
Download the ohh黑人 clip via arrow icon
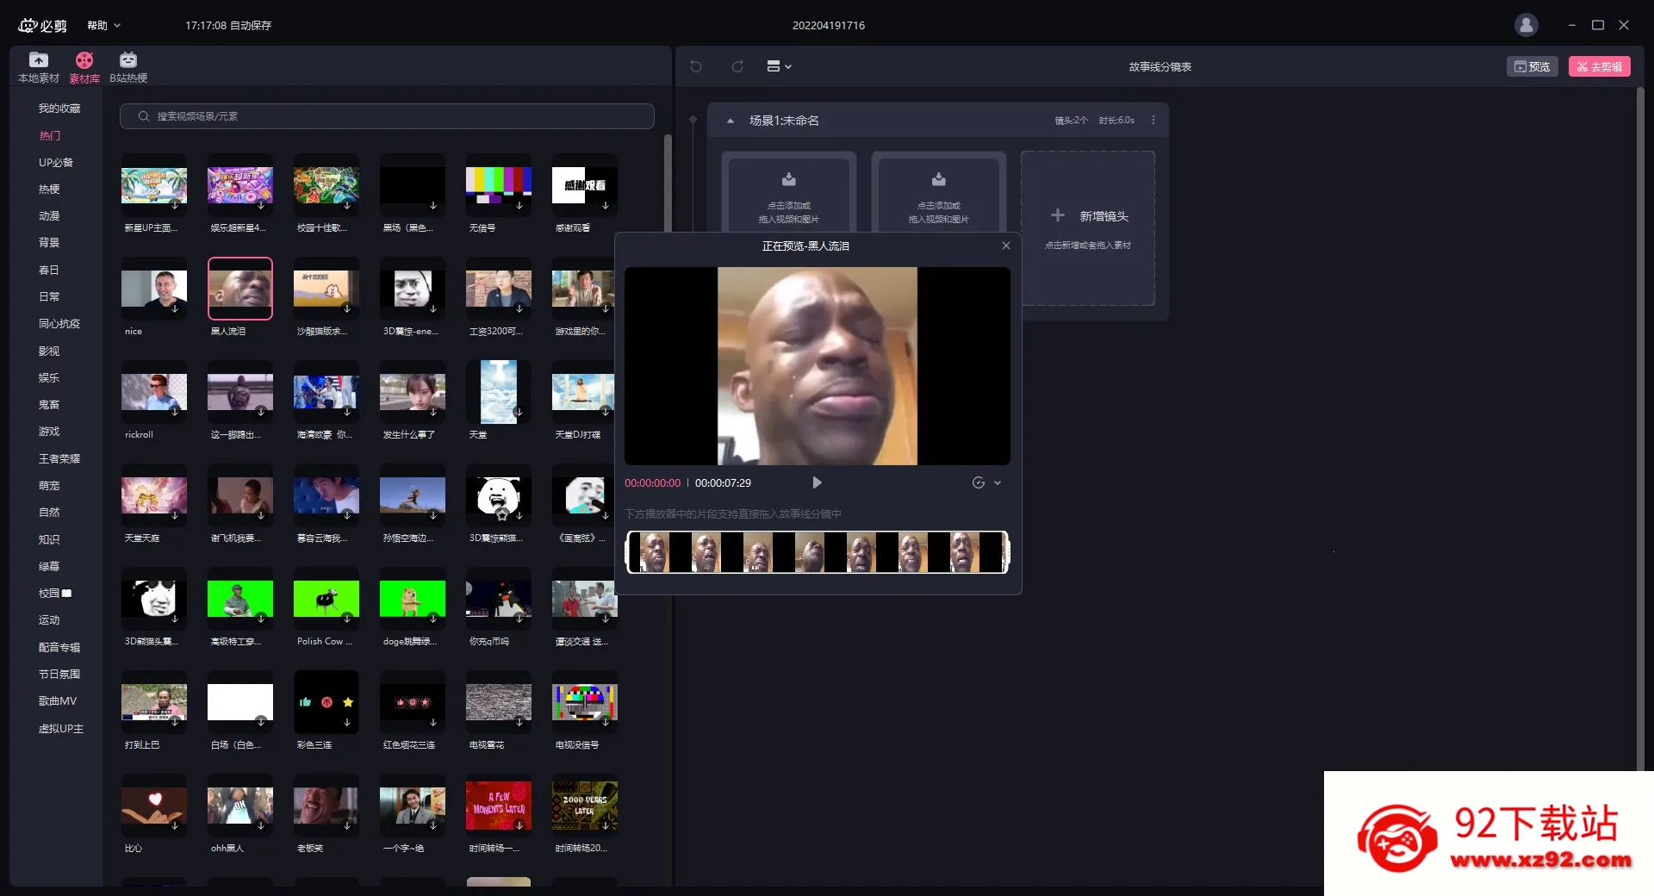coord(261,825)
